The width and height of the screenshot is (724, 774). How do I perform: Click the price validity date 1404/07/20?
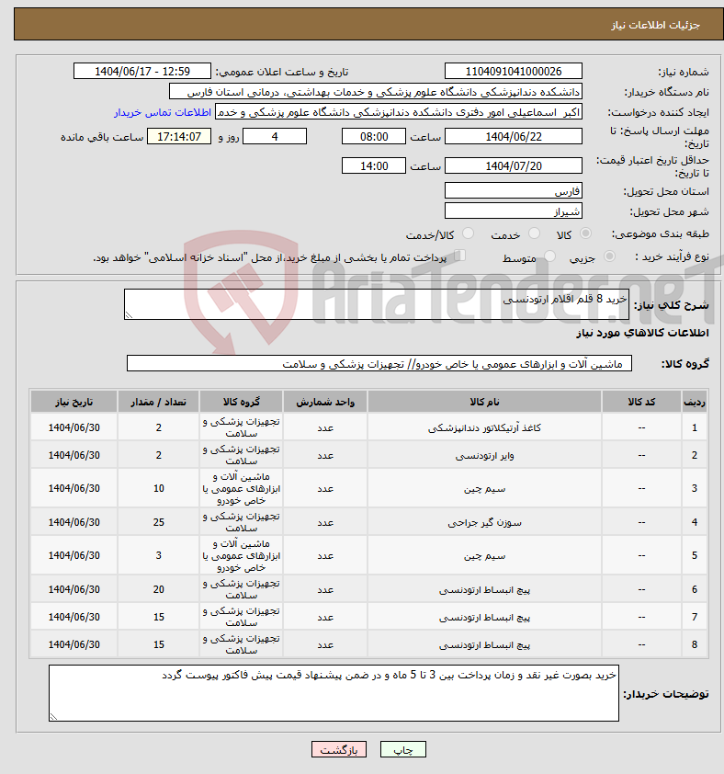514,165
